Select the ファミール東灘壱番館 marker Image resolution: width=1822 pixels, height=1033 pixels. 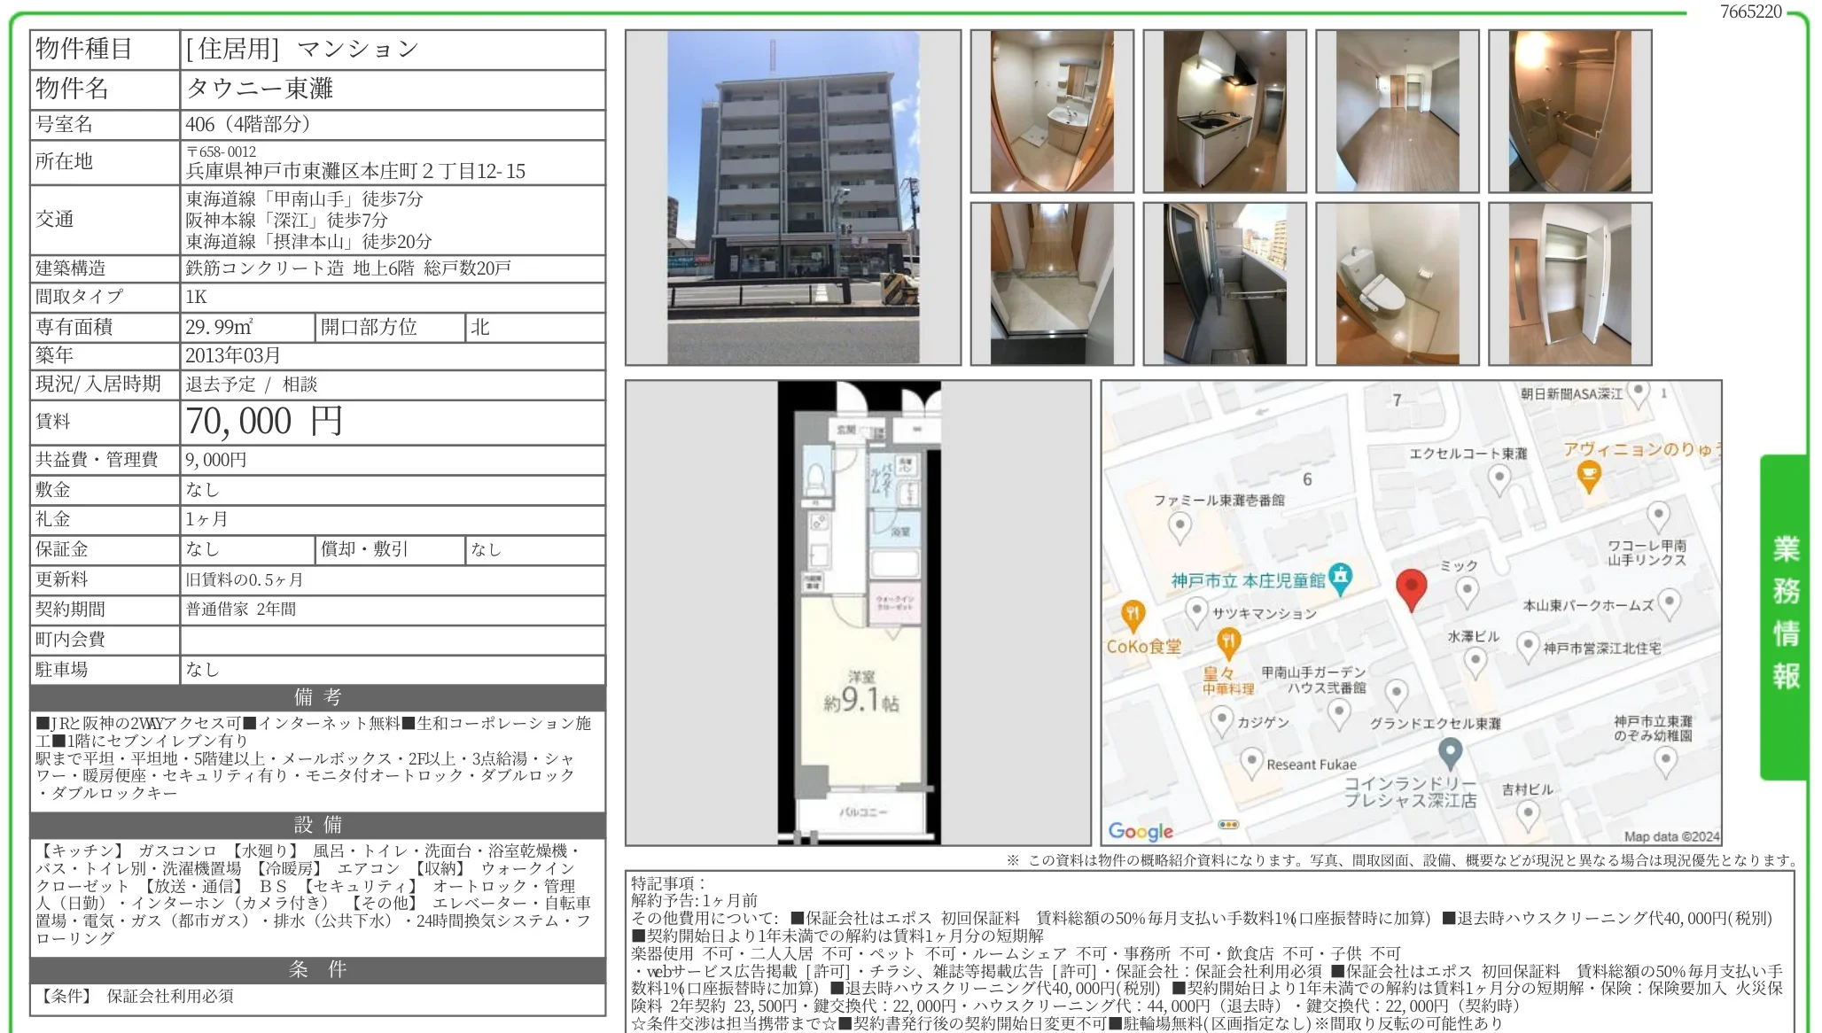(x=1178, y=524)
